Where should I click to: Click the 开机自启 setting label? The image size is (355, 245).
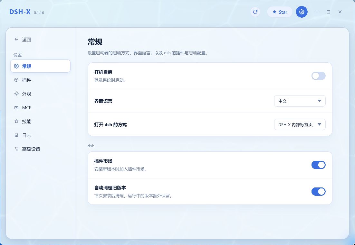(x=103, y=72)
